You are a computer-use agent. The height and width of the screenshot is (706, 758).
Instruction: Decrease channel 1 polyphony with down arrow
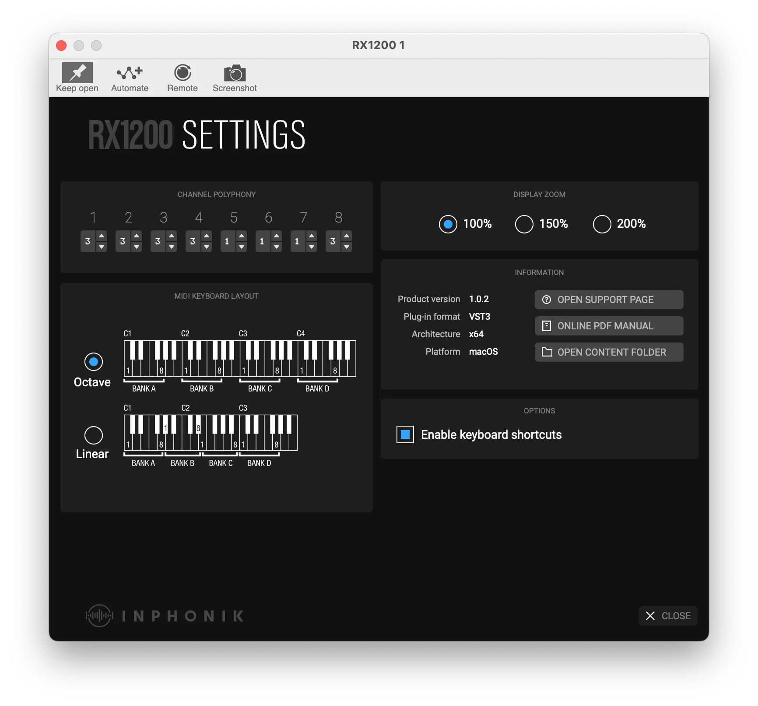[102, 247]
